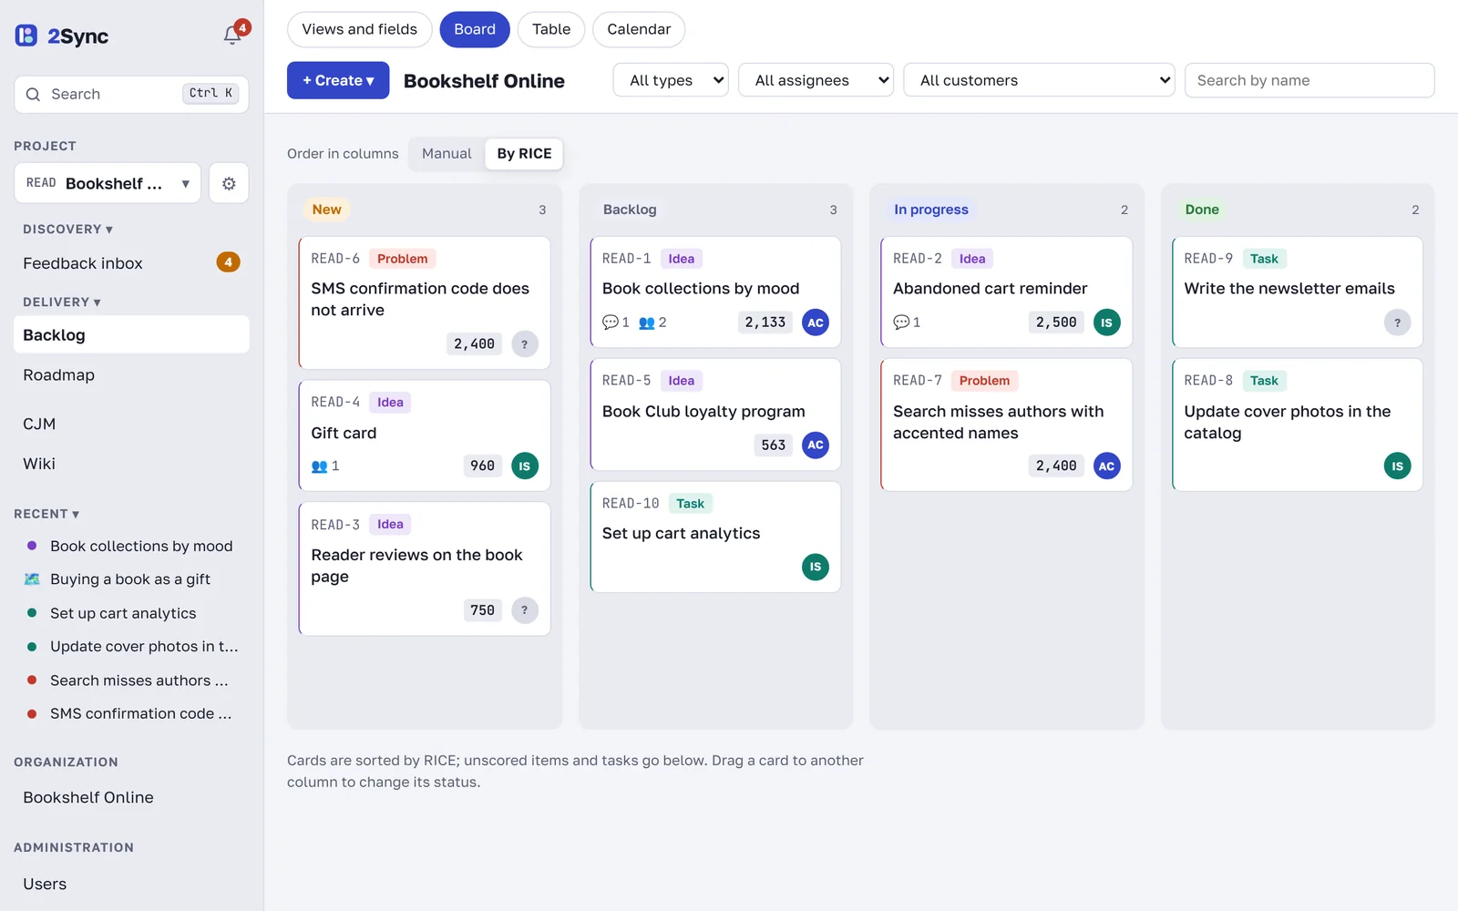This screenshot has width=1458, height=911.
Task: Open project settings gear
Action: (x=229, y=183)
